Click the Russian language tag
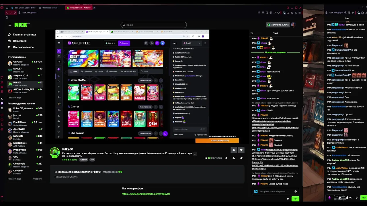 (83, 160)
